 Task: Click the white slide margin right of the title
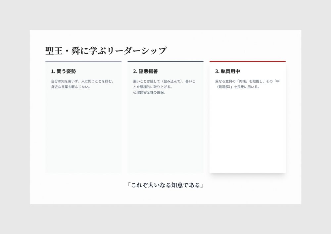pos(232,50)
